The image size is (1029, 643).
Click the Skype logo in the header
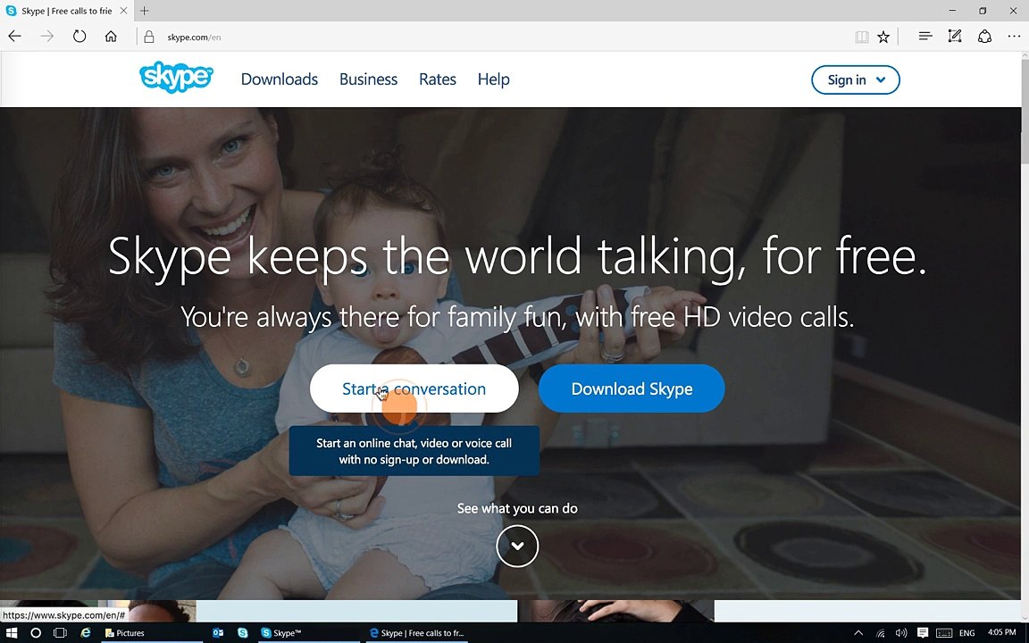(176, 78)
